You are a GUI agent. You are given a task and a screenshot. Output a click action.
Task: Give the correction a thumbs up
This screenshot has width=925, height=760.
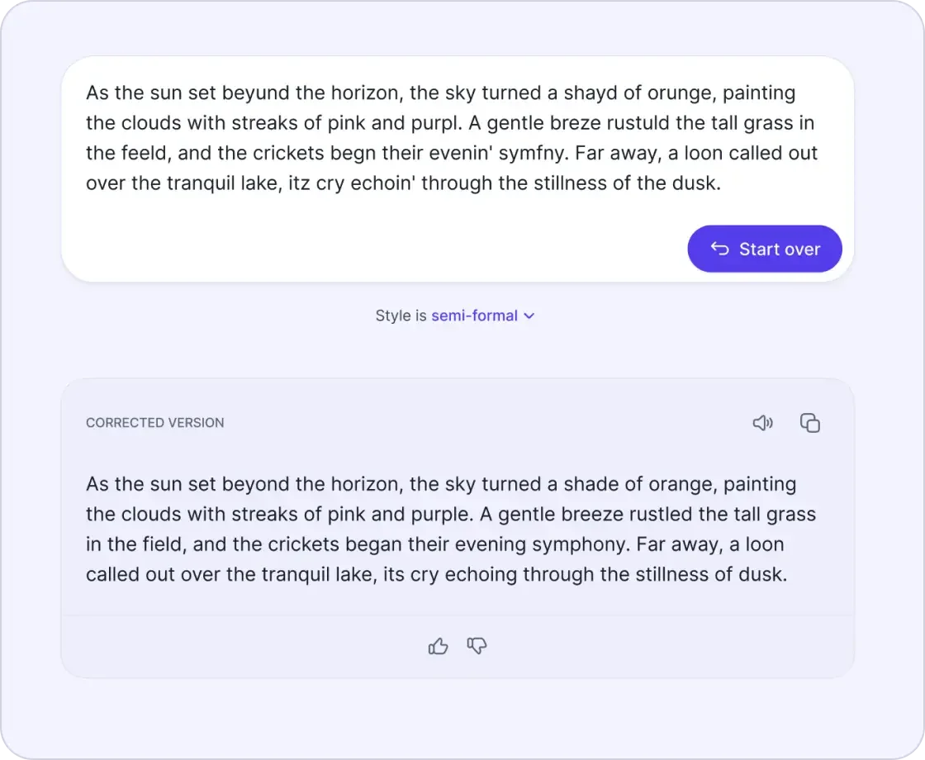pos(439,646)
